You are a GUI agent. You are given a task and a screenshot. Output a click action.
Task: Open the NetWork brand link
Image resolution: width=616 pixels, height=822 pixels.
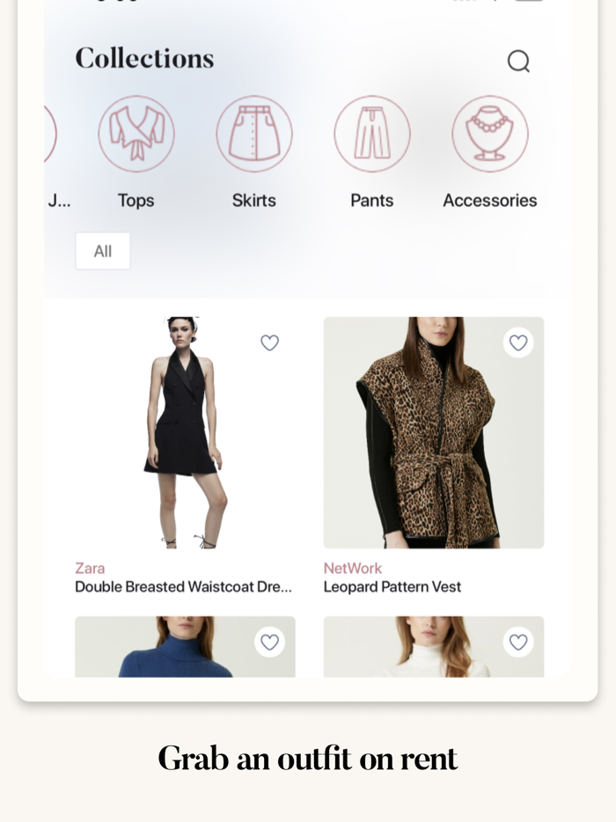pyautogui.click(x=352, y=569)
